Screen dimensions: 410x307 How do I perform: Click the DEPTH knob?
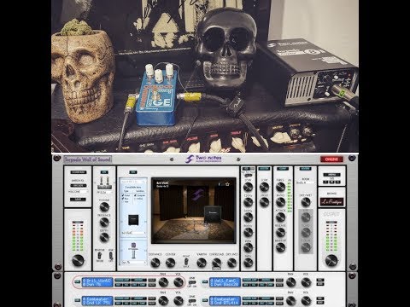104,237
